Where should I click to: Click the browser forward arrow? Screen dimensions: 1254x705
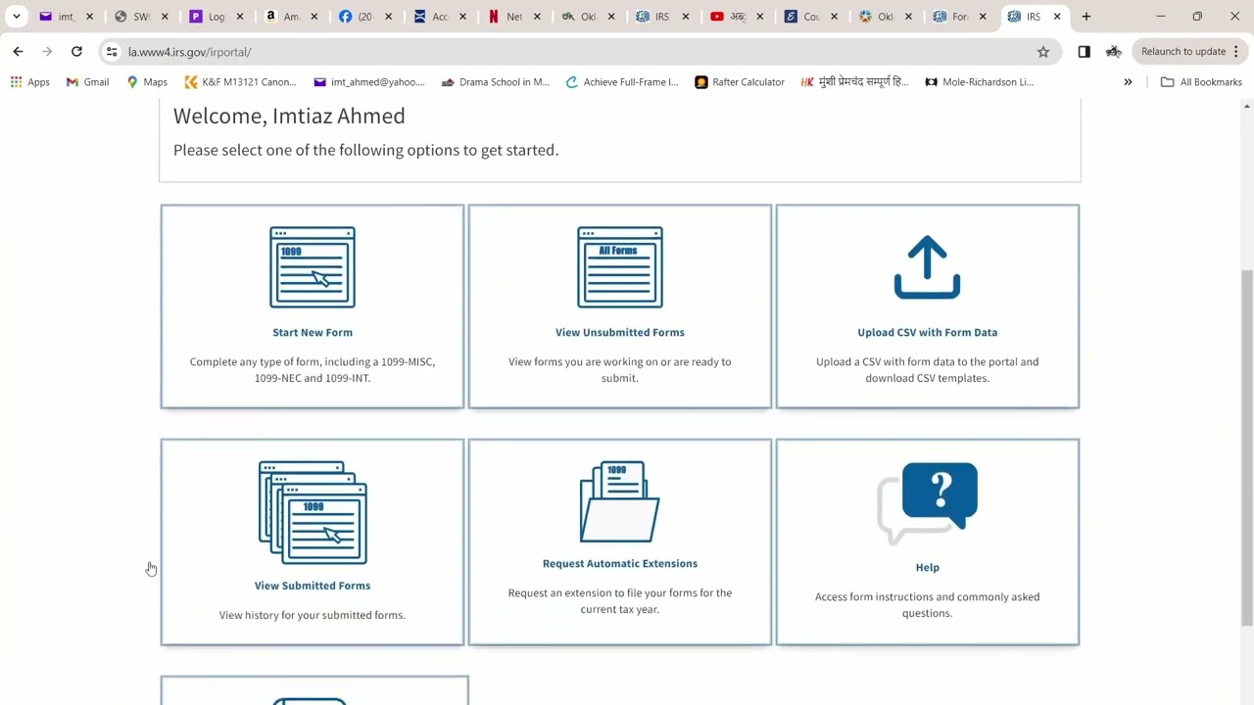point(47,52)
